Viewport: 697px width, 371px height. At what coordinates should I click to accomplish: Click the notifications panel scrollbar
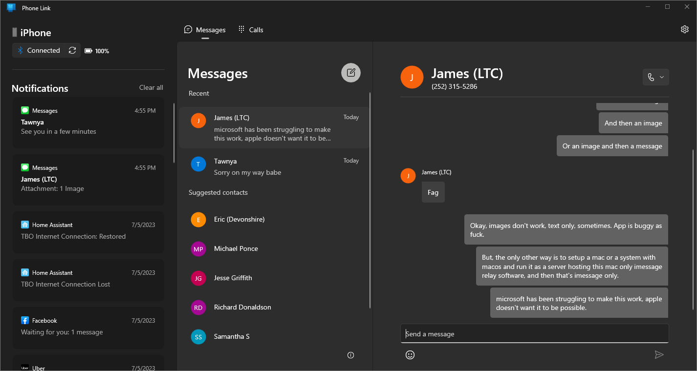point(174,133)
